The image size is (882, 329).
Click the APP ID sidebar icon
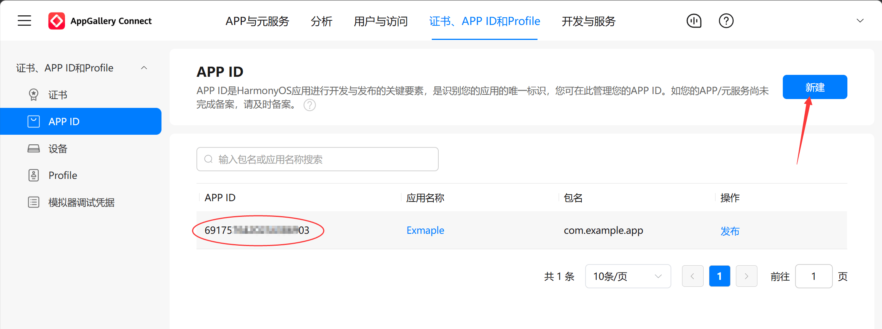click(34, 121)
